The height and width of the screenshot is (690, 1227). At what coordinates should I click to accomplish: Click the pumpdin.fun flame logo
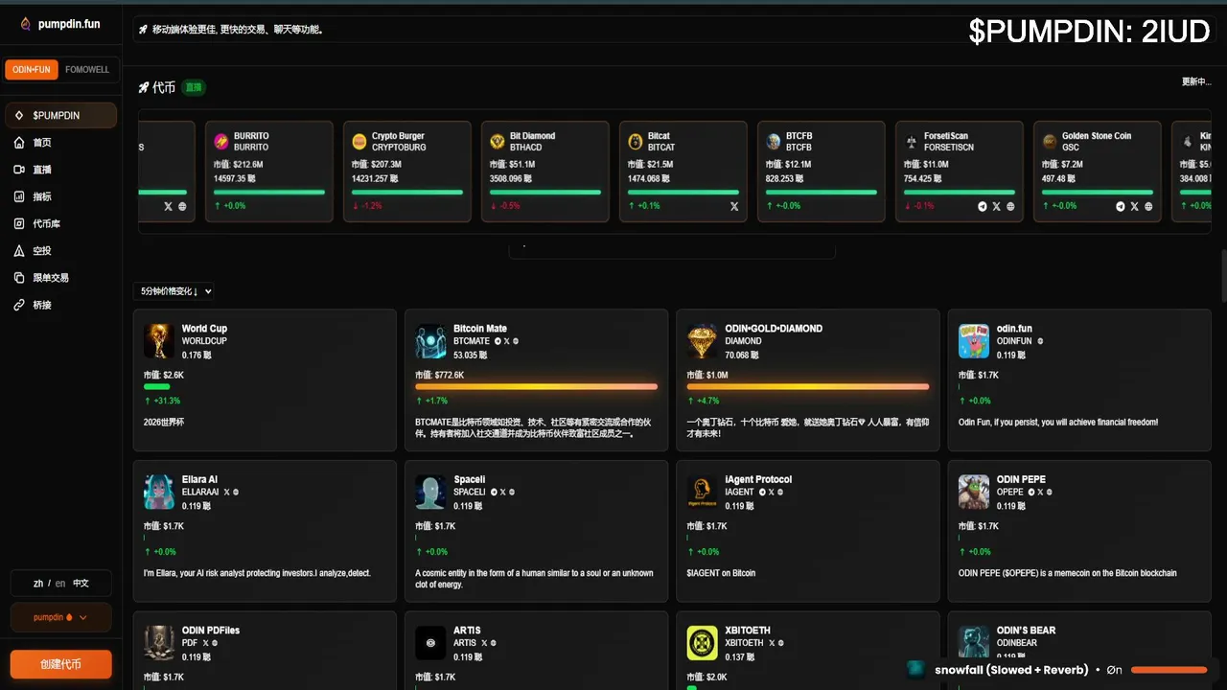(x=25, y=24)
